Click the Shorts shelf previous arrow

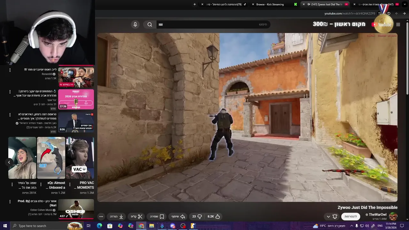click(9, 162)
